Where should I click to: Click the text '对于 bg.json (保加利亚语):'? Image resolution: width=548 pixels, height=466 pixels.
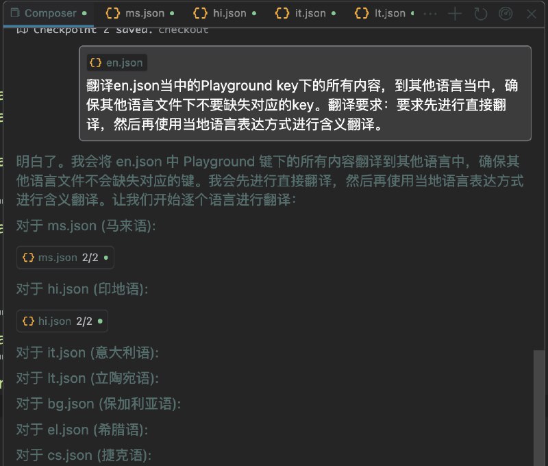click(x=99, y=404)
